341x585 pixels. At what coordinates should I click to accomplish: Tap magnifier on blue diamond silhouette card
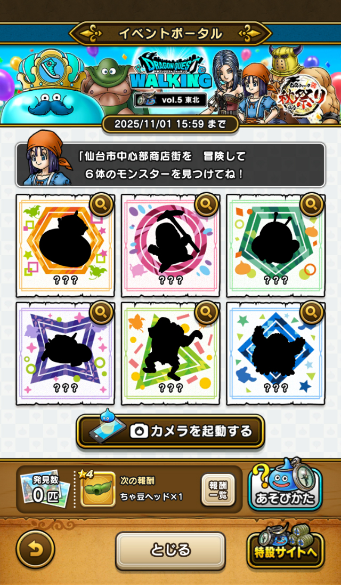click(312, 313)
